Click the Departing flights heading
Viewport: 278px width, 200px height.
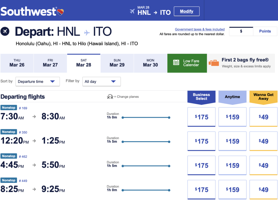tap(23, 97)
